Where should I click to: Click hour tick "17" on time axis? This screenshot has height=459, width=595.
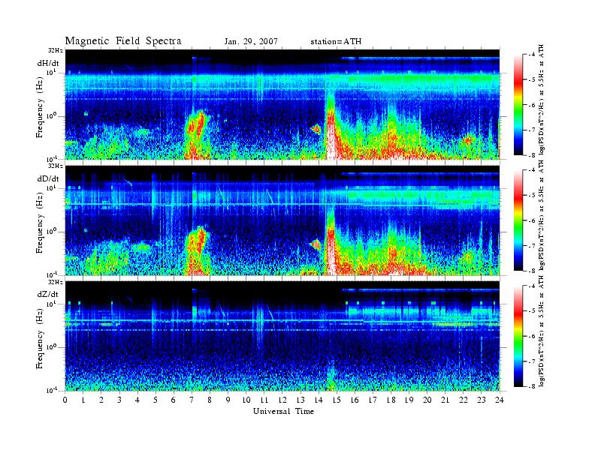click(373, 400)
